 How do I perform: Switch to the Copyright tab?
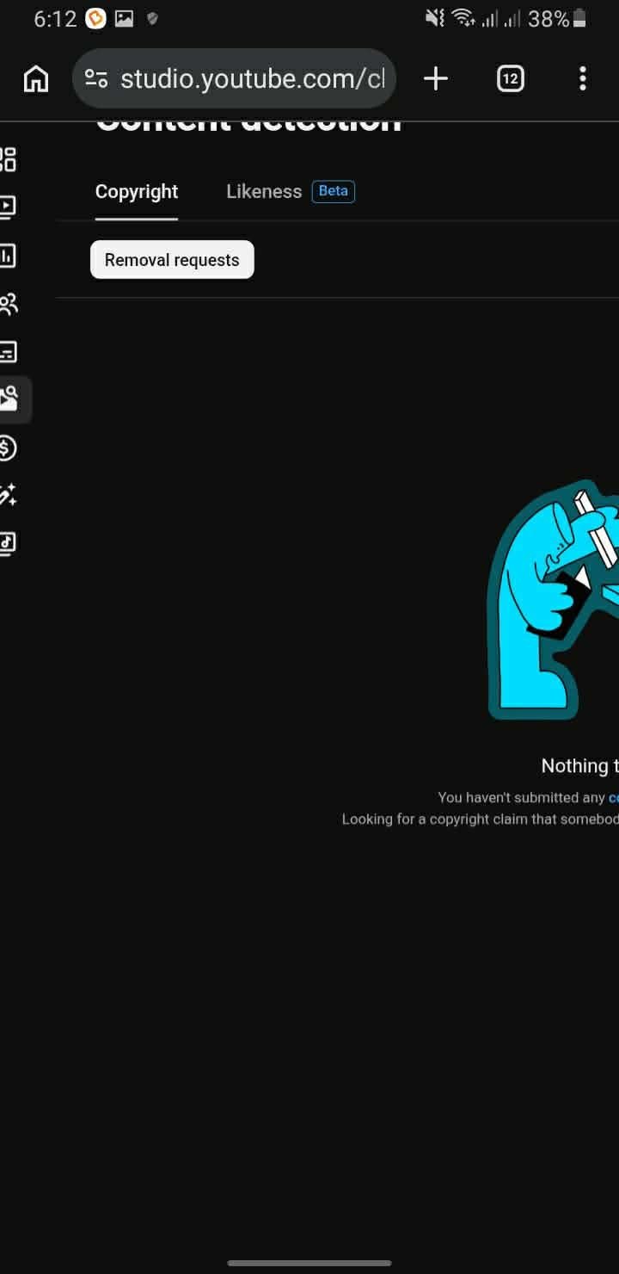[137, 192]
